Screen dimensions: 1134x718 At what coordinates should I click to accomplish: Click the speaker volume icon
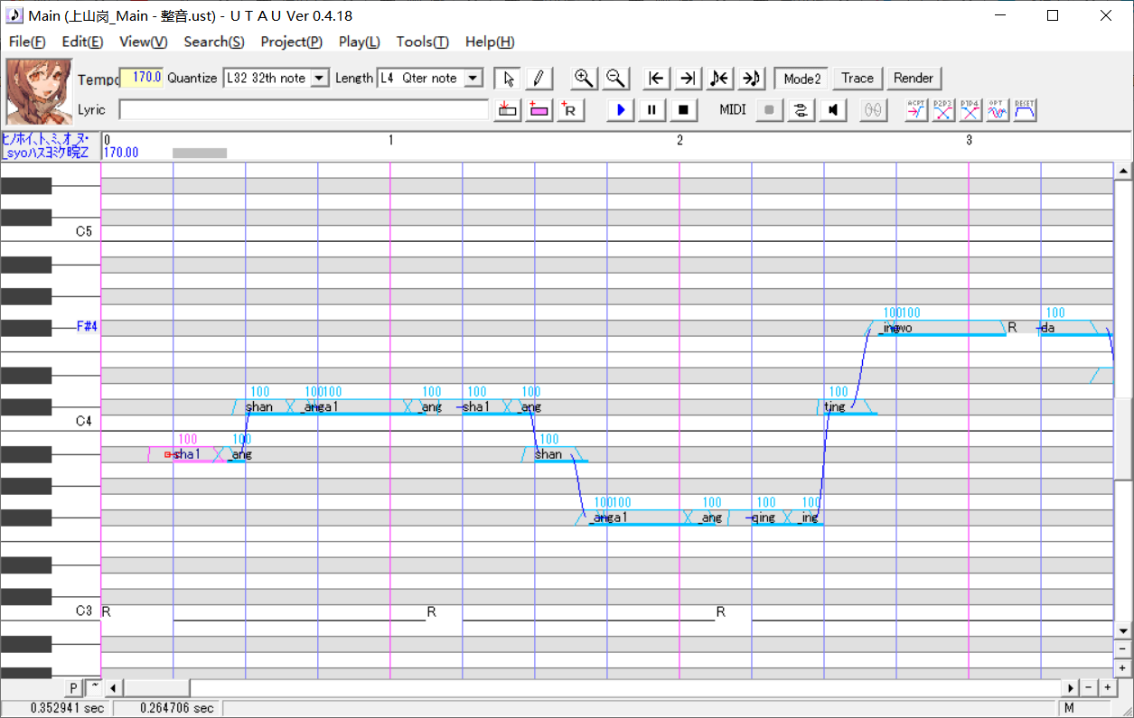pos(832,110)
